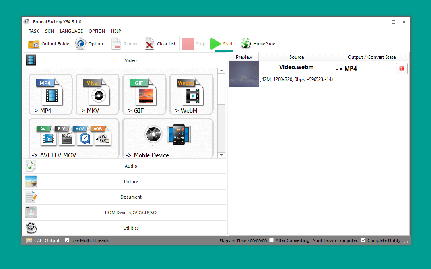Click the Elapsed Time status text
Viewport: 431px width, 269px height.
pyautogui.click(x=243, y=241)
